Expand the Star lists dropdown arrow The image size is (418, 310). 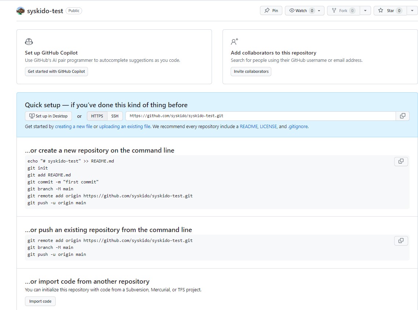tap(412, 11)
